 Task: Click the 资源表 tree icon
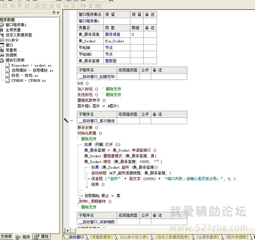click(x=2, y=55)
